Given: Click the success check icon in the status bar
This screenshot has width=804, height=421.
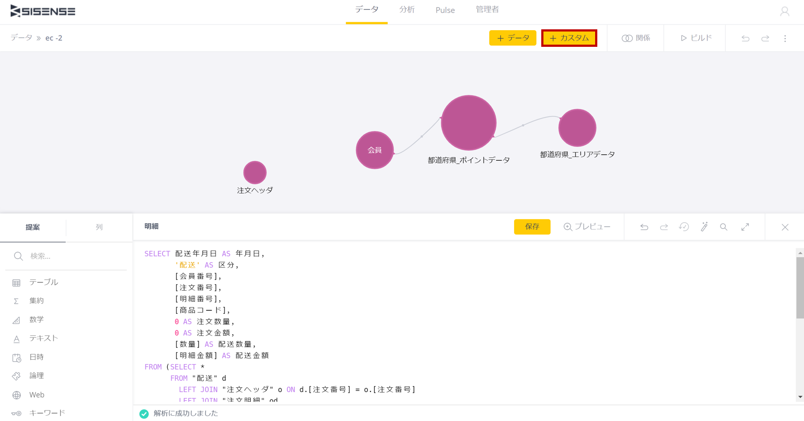Looking at the screenshot, I should (x=144, y=414).
